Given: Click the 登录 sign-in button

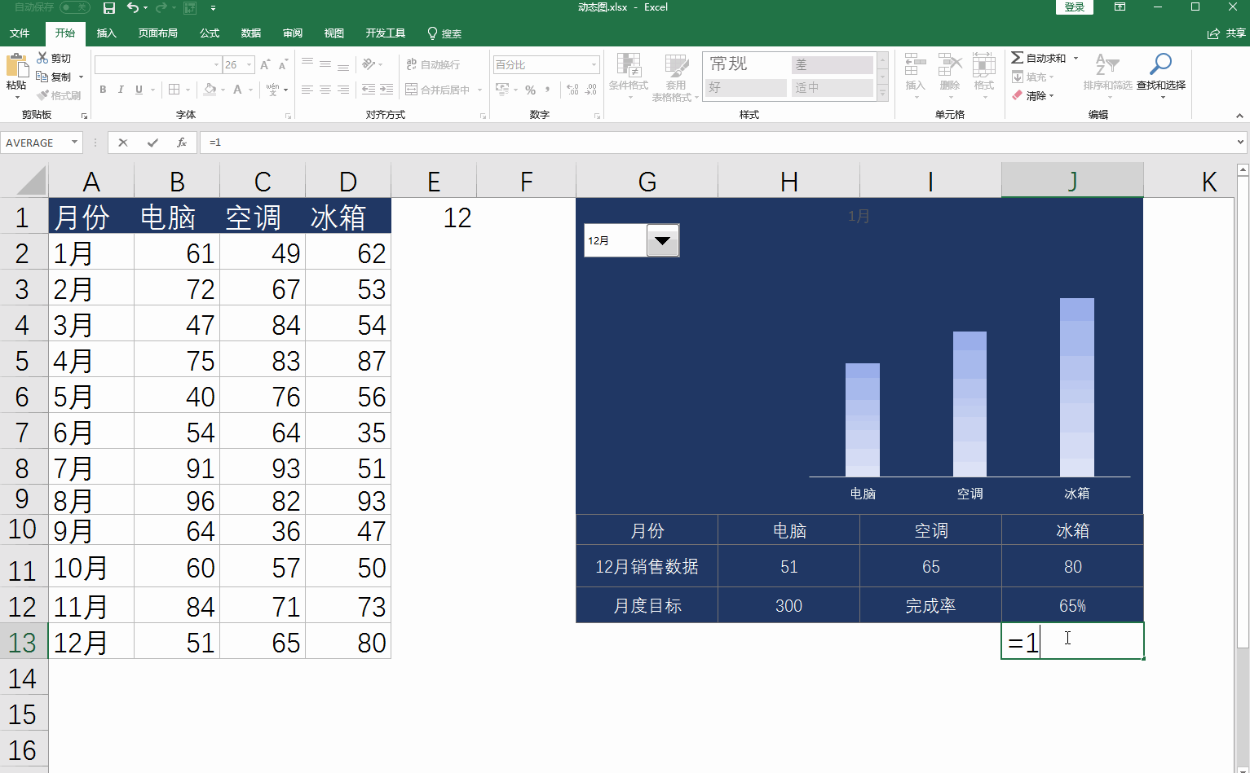Looking at the screenshot, I should 1075,7.
